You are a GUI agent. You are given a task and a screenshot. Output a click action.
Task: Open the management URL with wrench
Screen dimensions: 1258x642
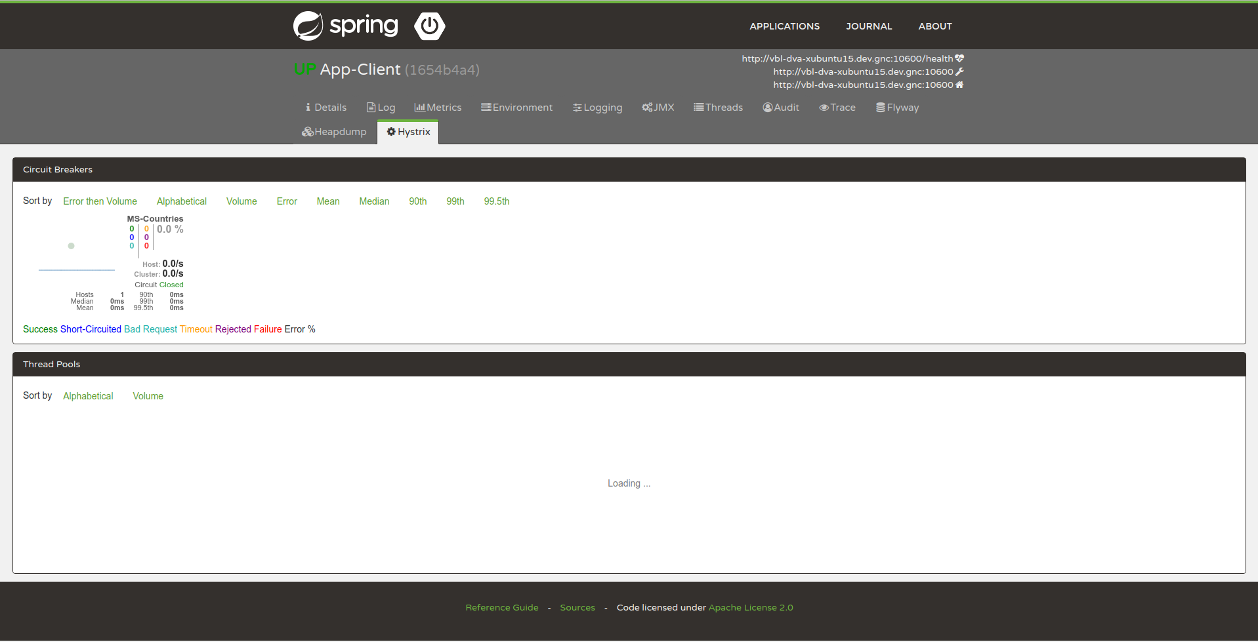coord(863,71)
